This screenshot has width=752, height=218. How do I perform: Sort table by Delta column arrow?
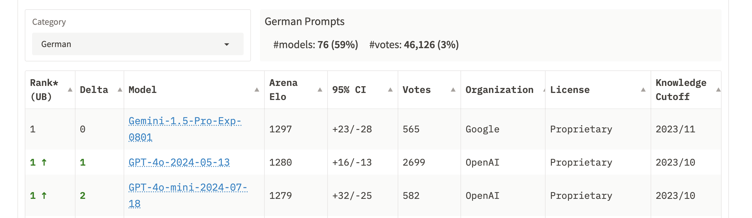pos(120,90)
